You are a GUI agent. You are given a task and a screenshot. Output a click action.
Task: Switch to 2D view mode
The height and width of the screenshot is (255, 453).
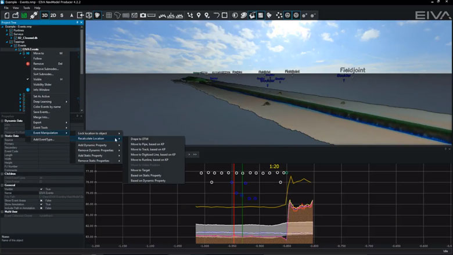(53, 15)
